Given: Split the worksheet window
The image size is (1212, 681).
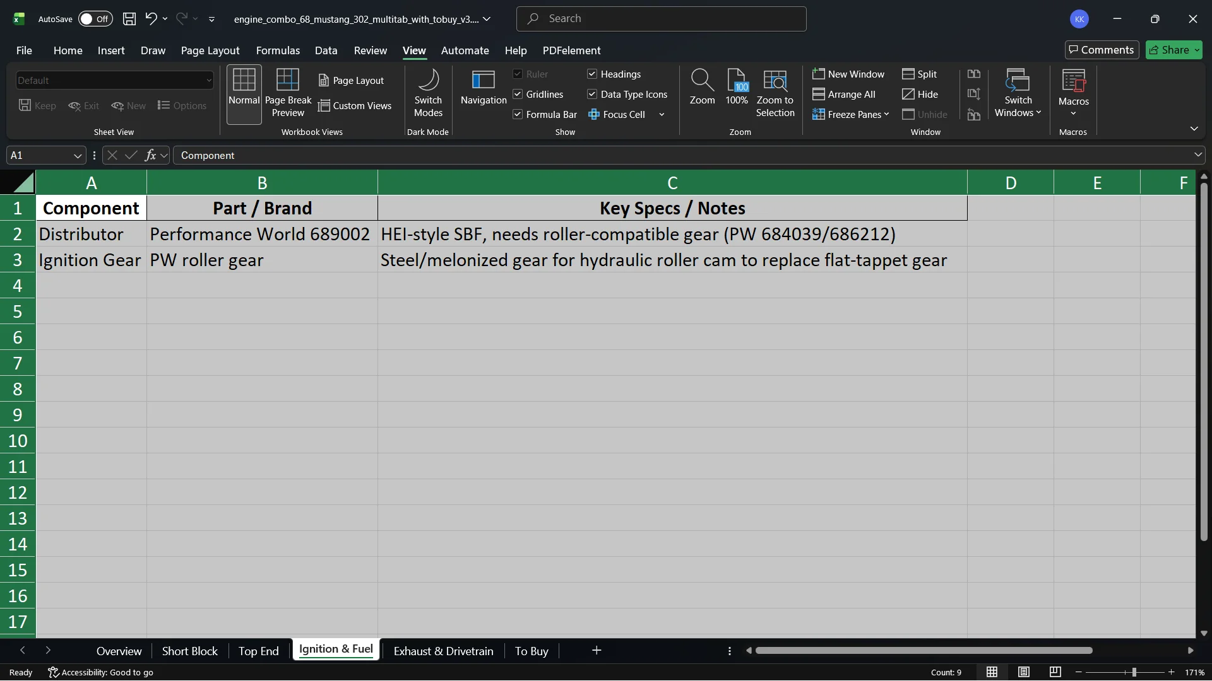Looking at the screenshot, I should point(919,74).
